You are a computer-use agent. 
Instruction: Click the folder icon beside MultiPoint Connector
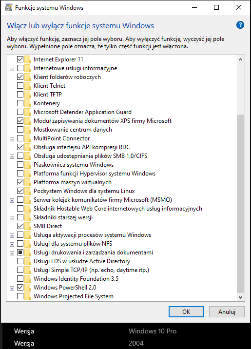27,138
